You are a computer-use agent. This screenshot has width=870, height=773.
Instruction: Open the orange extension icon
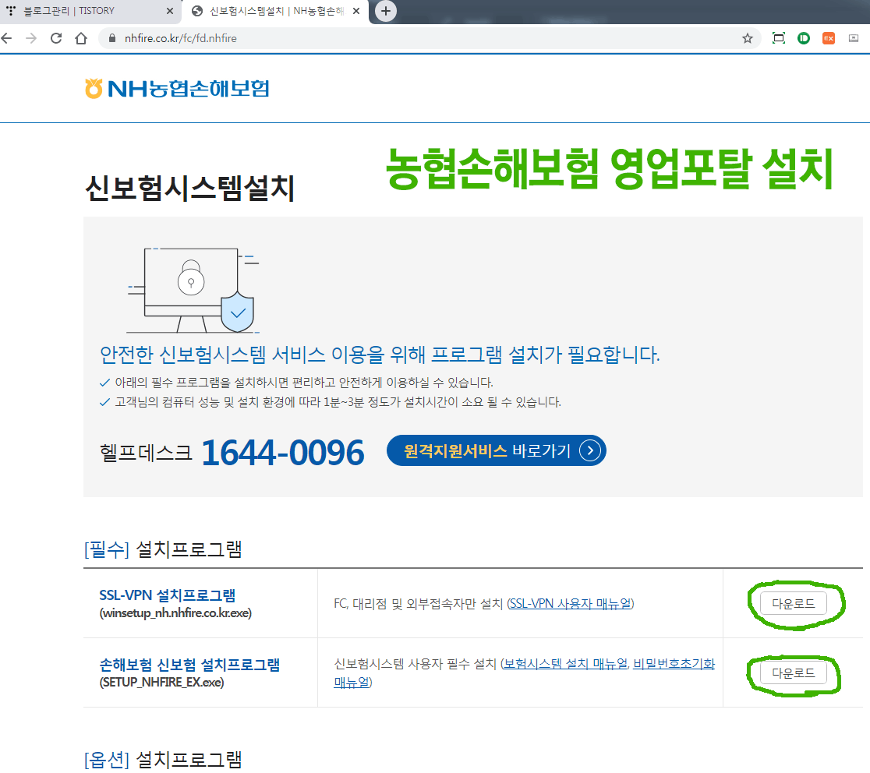(829, 38)
